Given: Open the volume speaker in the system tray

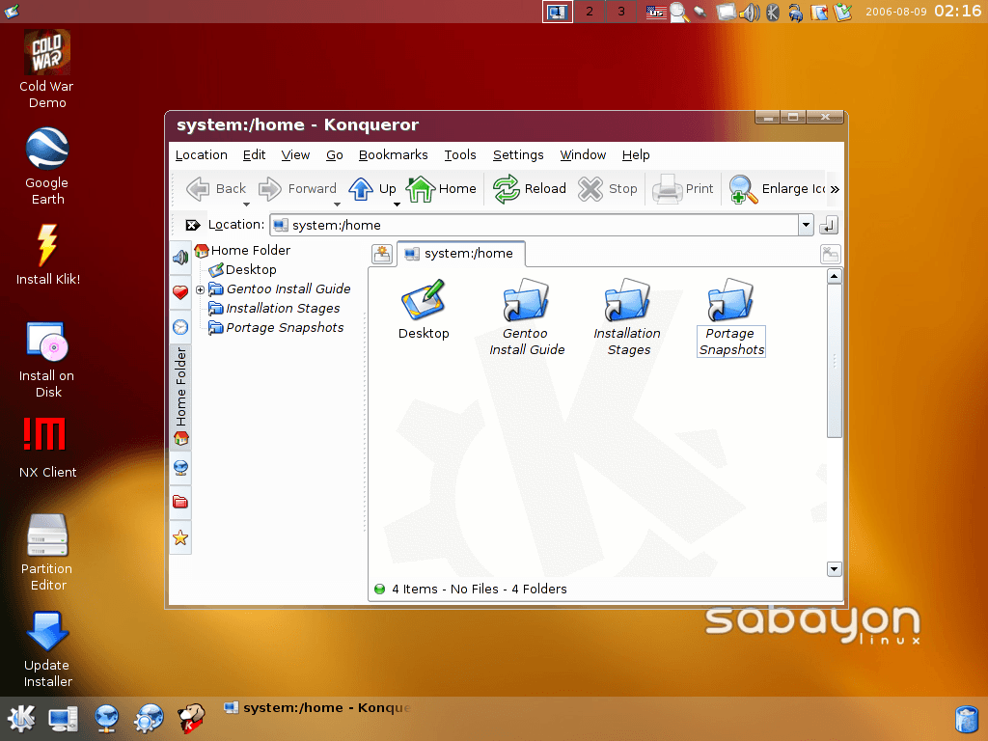Looking at the screenshot, I should [x=749, y=12].
